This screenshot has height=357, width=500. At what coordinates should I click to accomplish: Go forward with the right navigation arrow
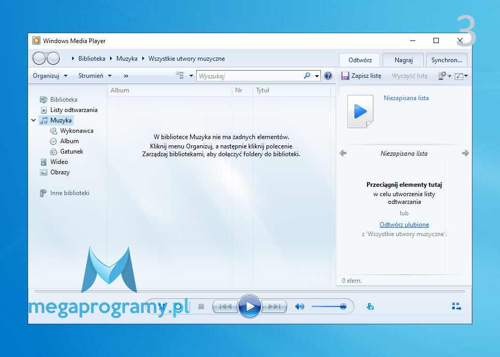tap(53, 58)
